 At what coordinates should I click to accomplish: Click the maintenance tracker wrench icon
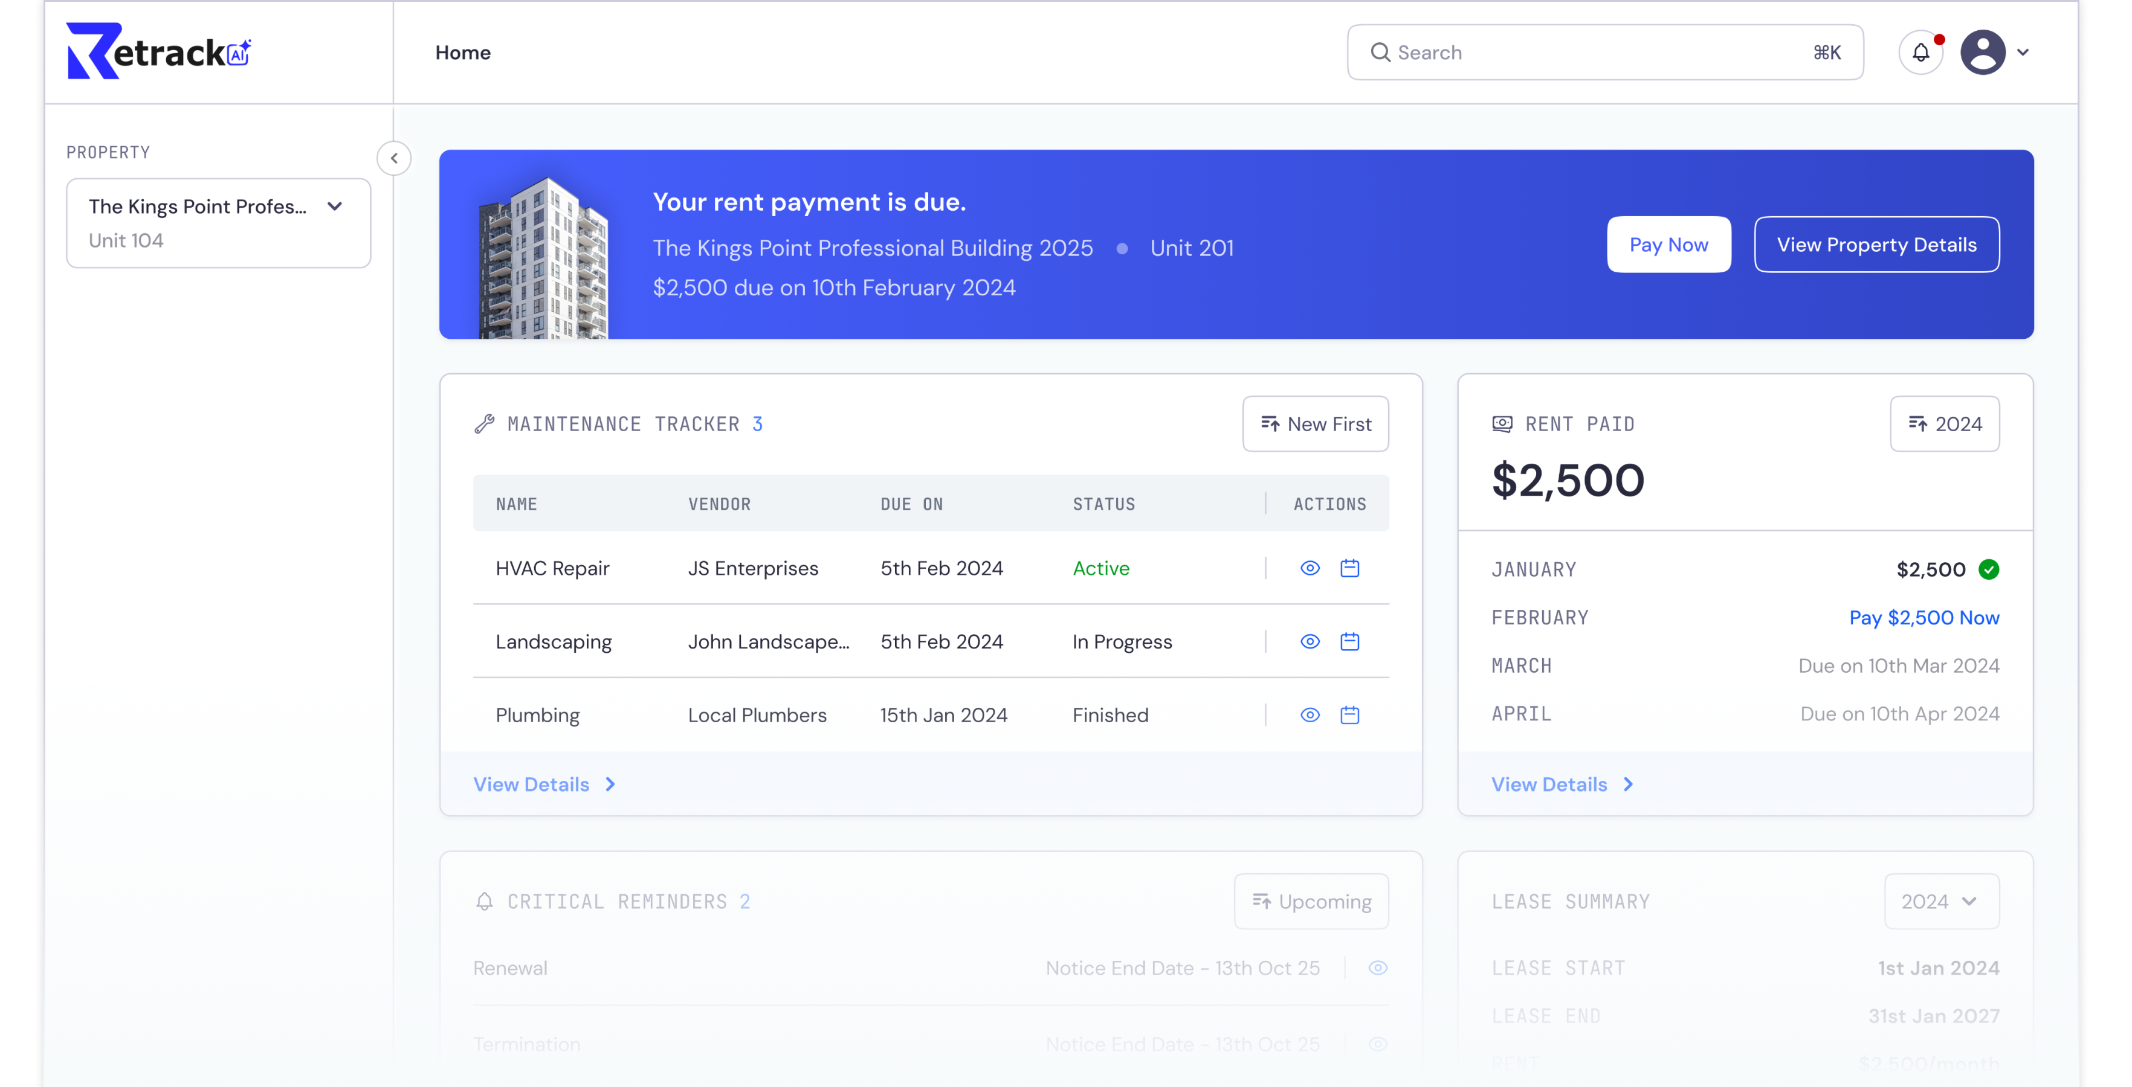[484, 425]
